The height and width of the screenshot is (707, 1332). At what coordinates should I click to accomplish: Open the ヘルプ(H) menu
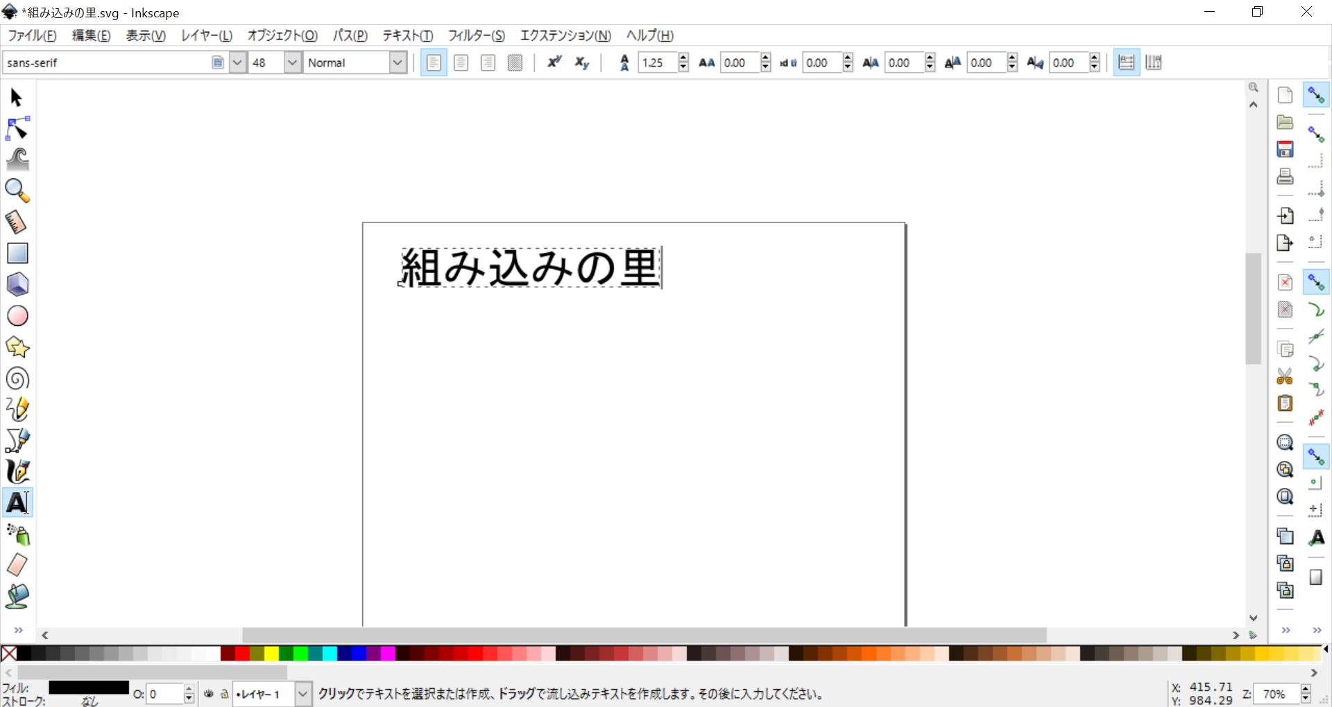[x=649, y=35]
